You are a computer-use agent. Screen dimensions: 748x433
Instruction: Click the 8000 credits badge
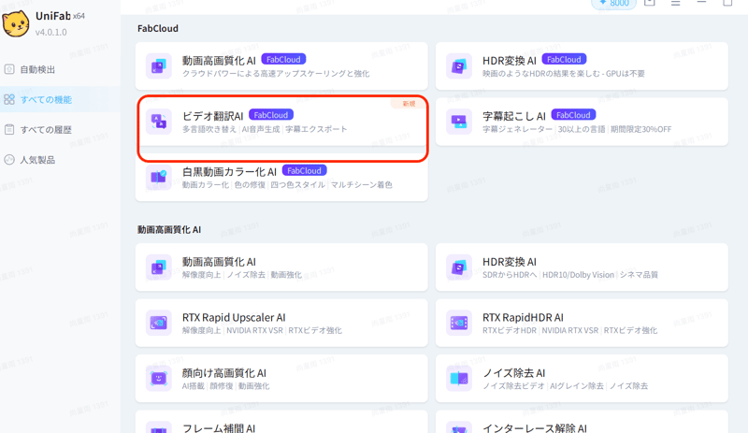[x=614, y=4]
